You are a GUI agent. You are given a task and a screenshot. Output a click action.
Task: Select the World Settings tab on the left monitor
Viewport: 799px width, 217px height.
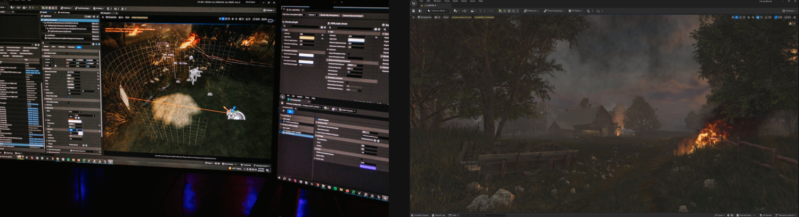click(64, 13)
